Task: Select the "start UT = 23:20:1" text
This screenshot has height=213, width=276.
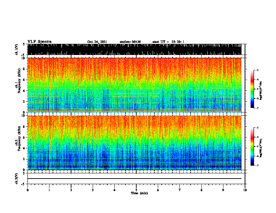Action: 168,42
